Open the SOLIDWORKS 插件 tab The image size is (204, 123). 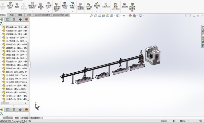click(42, 15)
